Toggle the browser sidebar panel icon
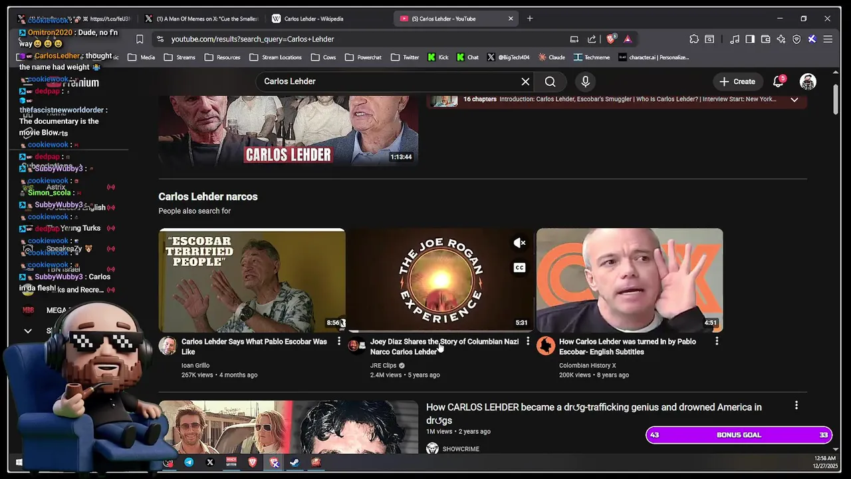 (750, 39)
